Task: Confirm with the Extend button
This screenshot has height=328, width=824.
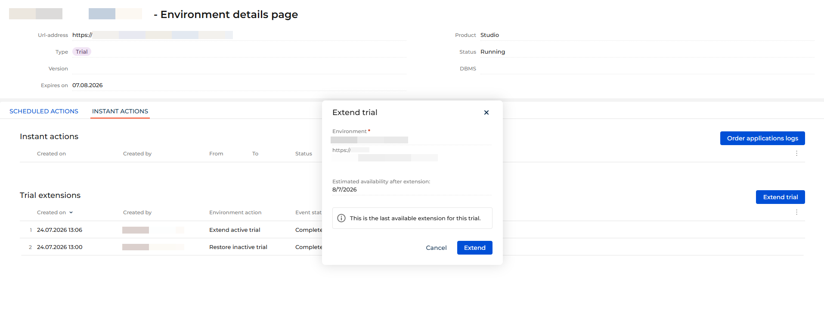Action: point(474,248)
